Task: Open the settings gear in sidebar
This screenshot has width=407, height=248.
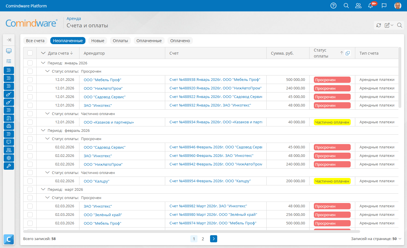Action: click(9, 158)
